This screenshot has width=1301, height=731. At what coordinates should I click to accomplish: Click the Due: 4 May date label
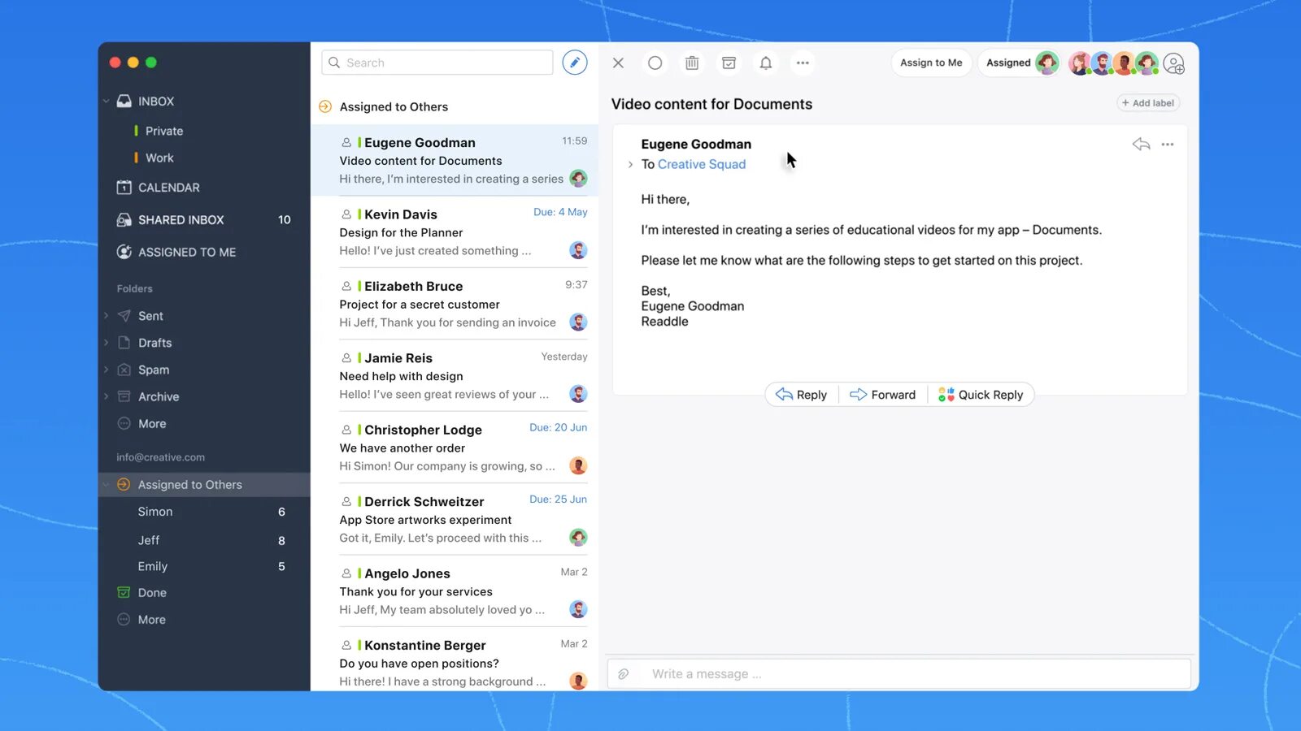(560, 212)
